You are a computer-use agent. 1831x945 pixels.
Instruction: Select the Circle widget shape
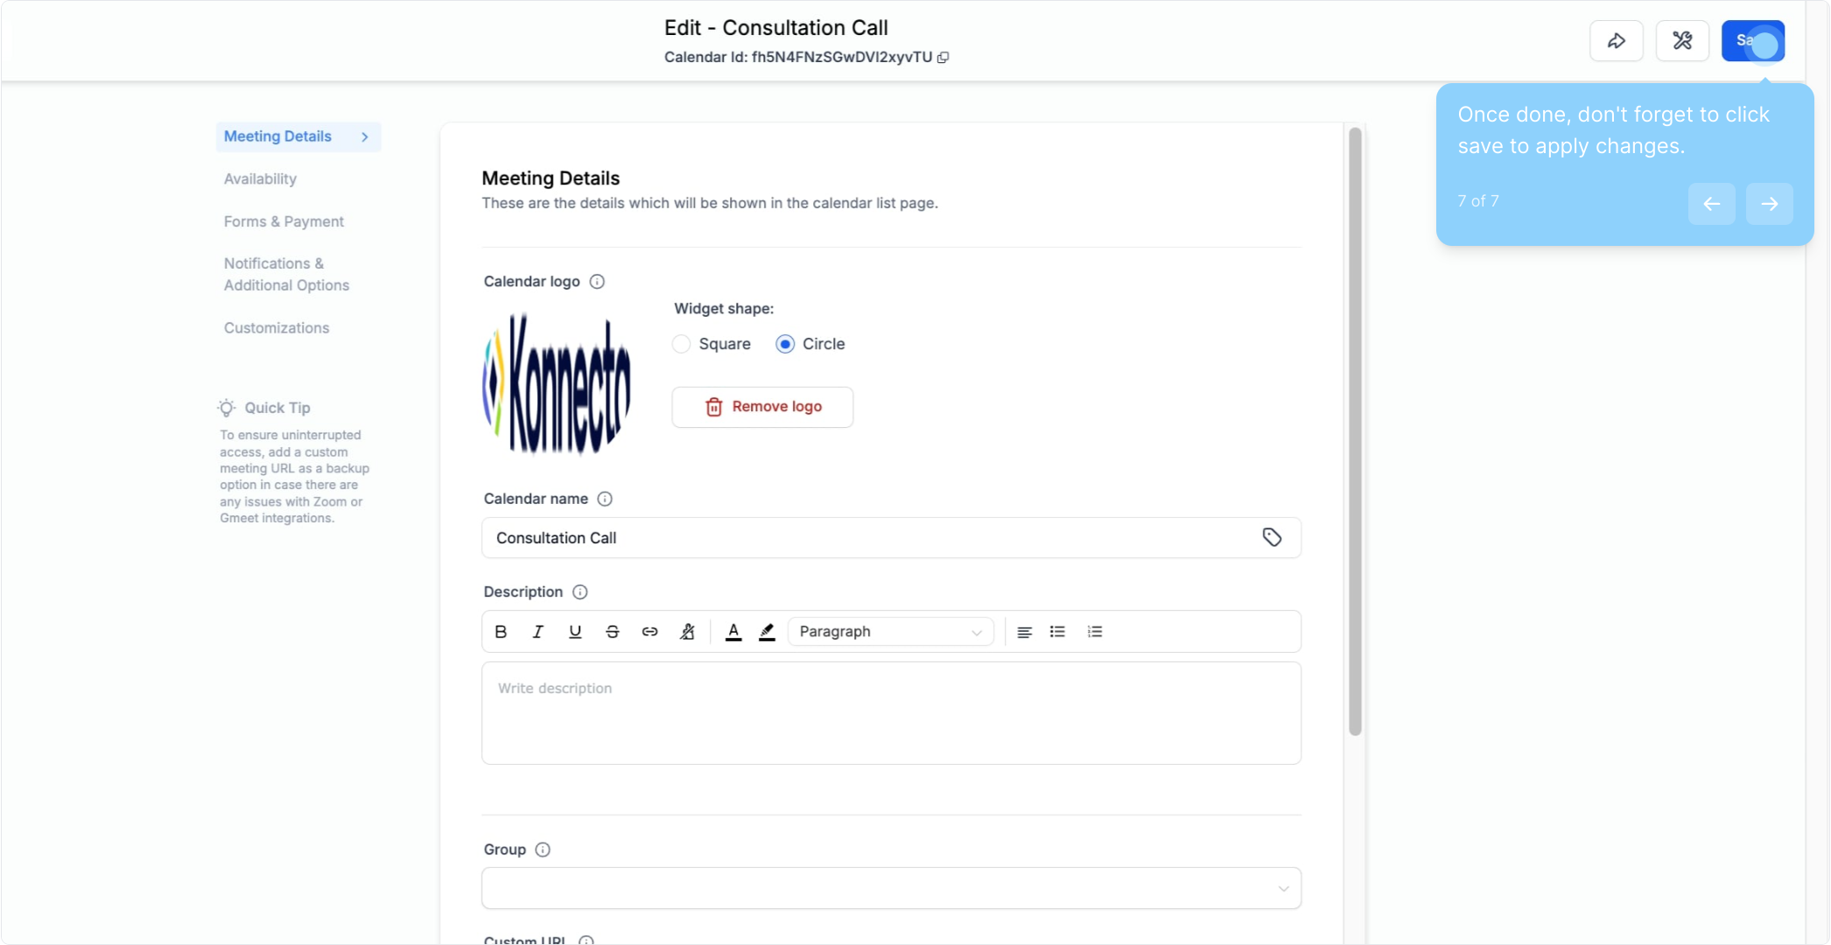coord(785,344)
